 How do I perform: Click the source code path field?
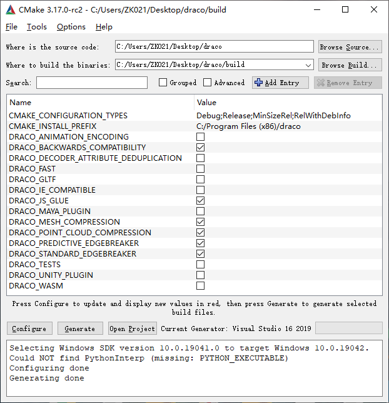[x=215, y=46]
